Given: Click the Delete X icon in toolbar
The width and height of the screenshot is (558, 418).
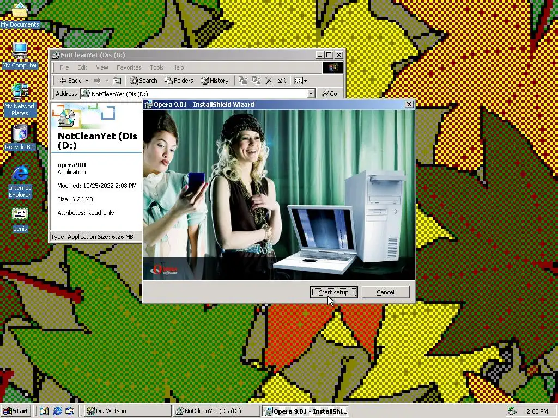Looking at the screenshot, I should pyautogui.click(x=269, y=81).
